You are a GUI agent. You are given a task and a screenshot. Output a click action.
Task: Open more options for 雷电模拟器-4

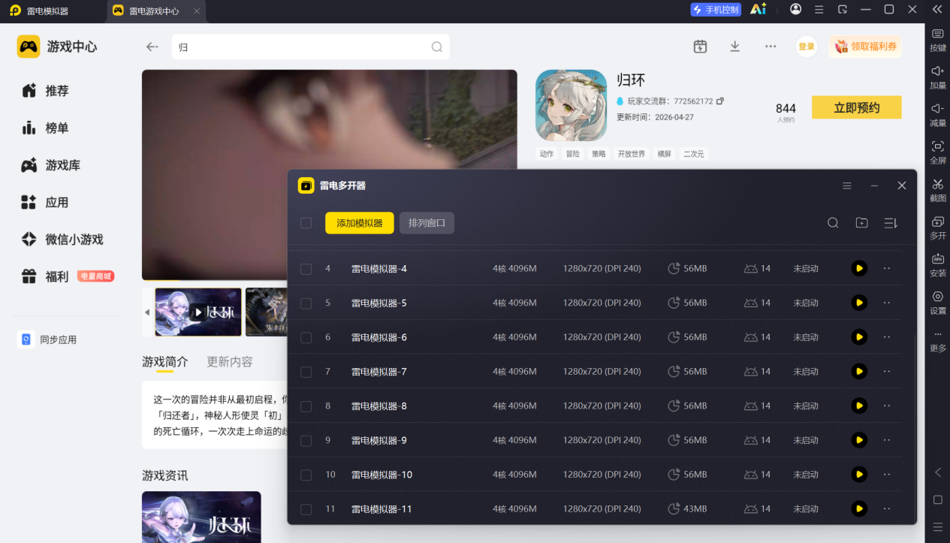[x=887, y=268]
